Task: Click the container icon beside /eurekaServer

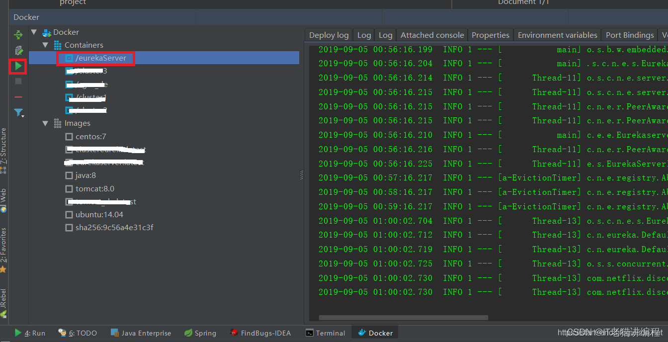Action: pyautogui.click(x=69, y=58)
